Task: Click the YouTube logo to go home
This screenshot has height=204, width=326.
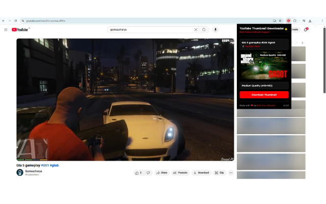Action: pos(20,30)
